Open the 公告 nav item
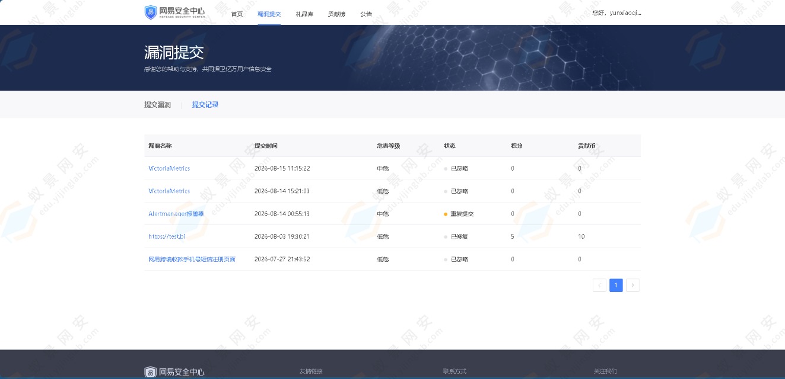 click(366, 14)
